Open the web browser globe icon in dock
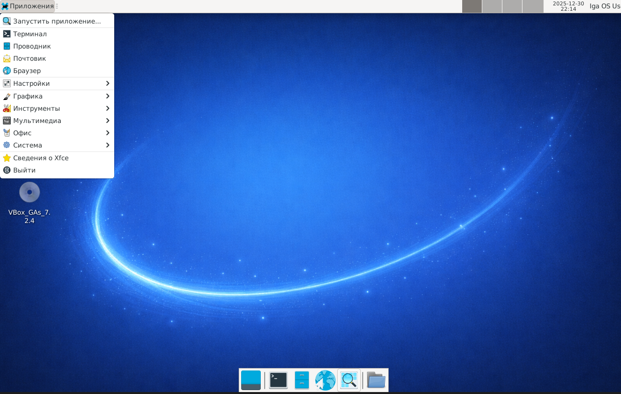This screenshot has width=621, height=394. click(325, 380)
